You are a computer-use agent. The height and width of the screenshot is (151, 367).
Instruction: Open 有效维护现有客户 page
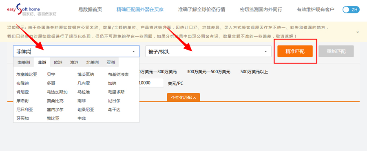(316, 10)
